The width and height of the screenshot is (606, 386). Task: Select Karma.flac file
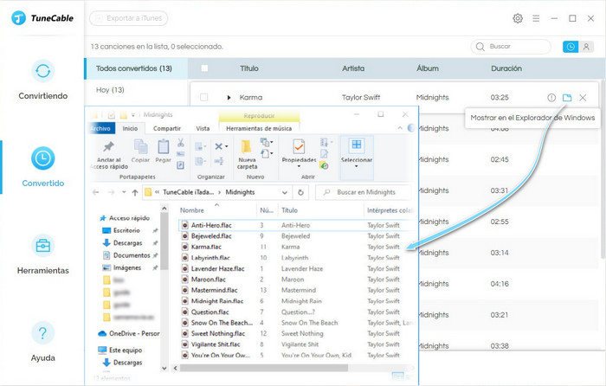(x=206, y=247)
